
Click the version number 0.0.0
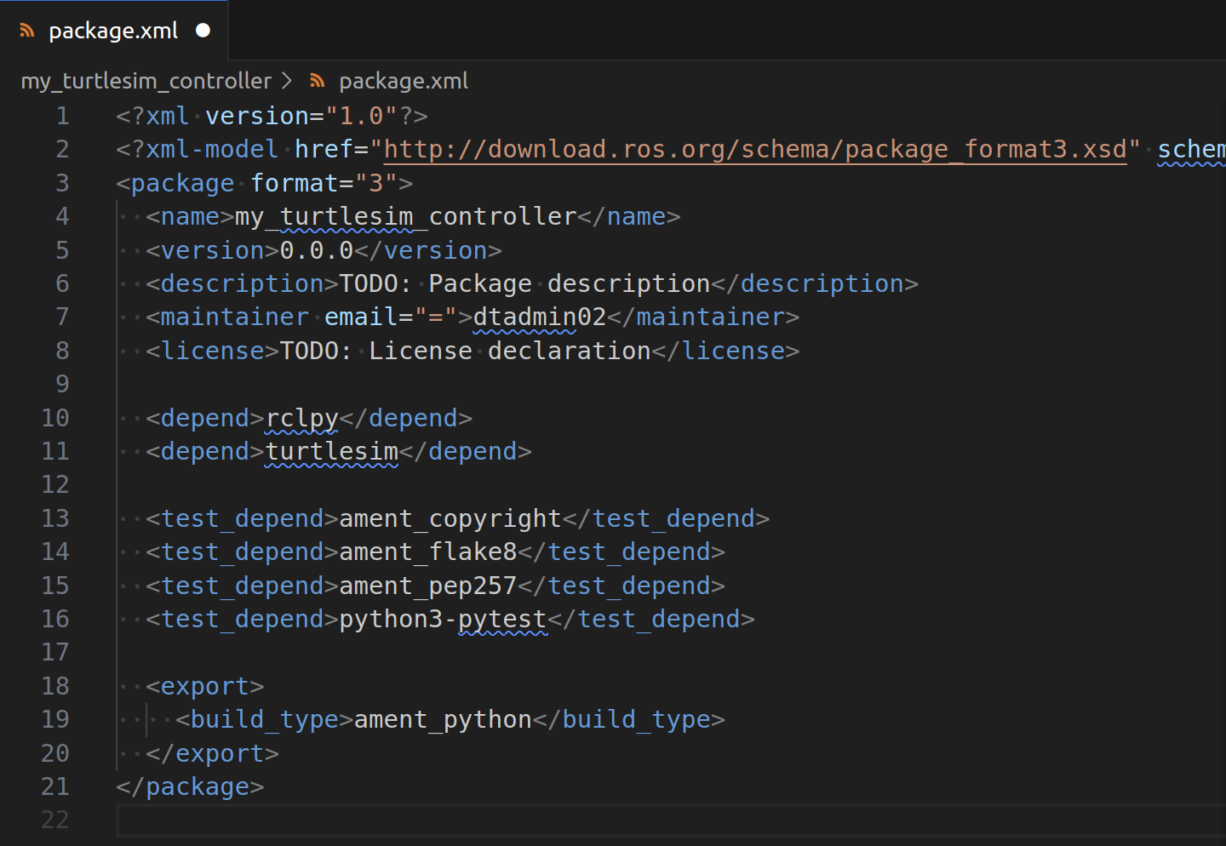click(x=315, y=249)
